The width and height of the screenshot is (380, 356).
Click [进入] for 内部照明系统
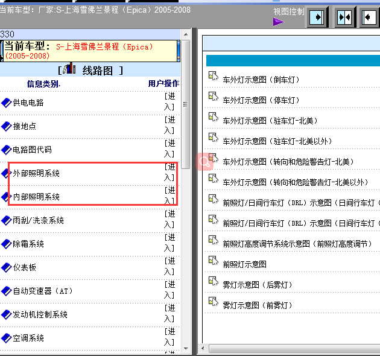169,195
